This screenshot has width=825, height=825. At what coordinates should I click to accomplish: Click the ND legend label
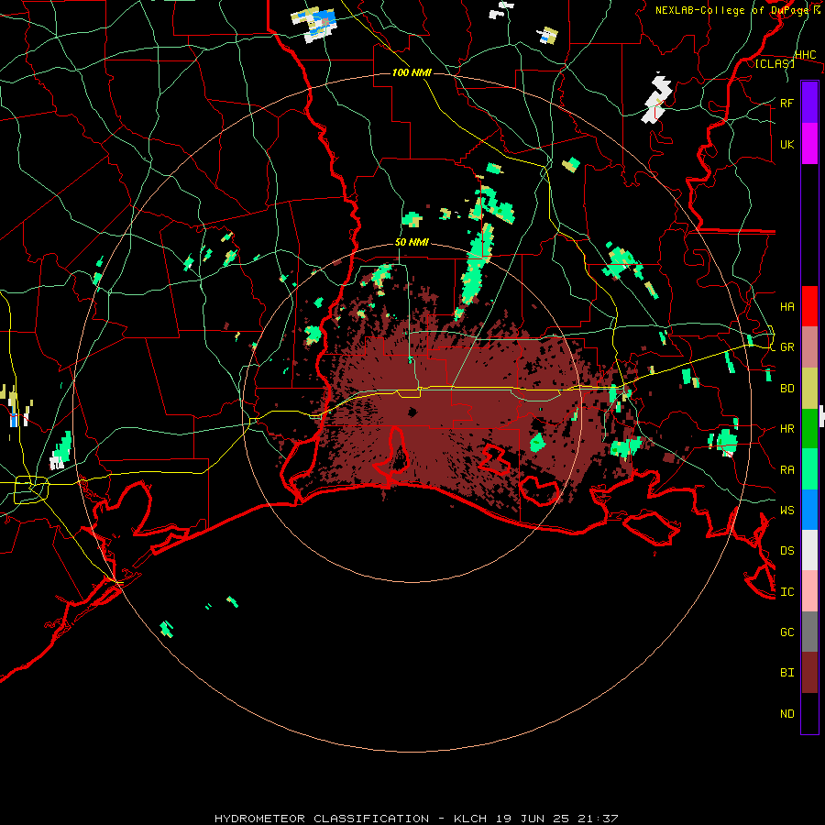[786, 714]
